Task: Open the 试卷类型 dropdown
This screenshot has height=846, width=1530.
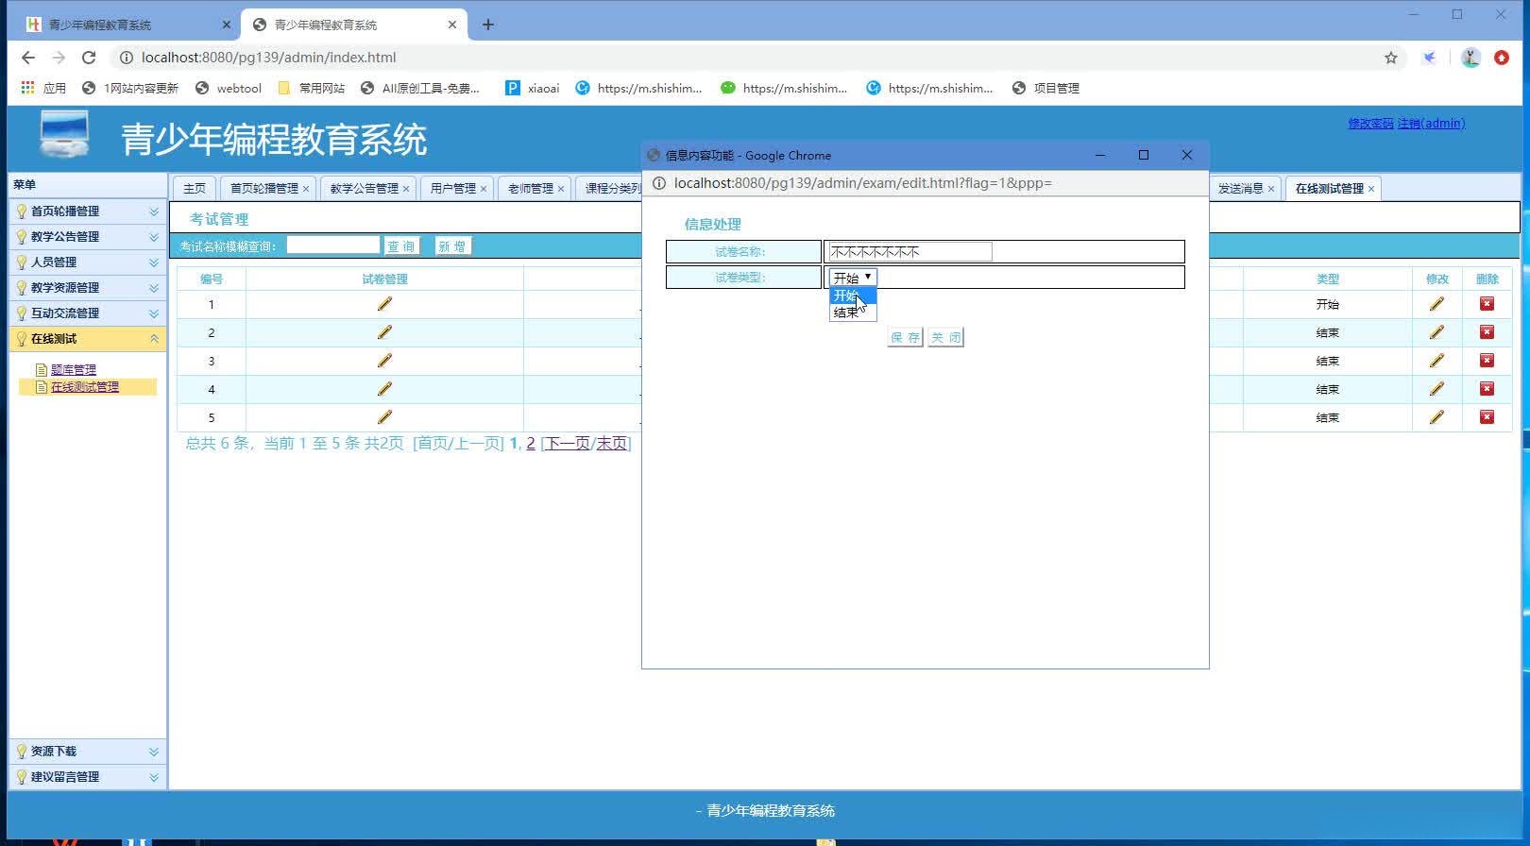Action: (853, 278)
